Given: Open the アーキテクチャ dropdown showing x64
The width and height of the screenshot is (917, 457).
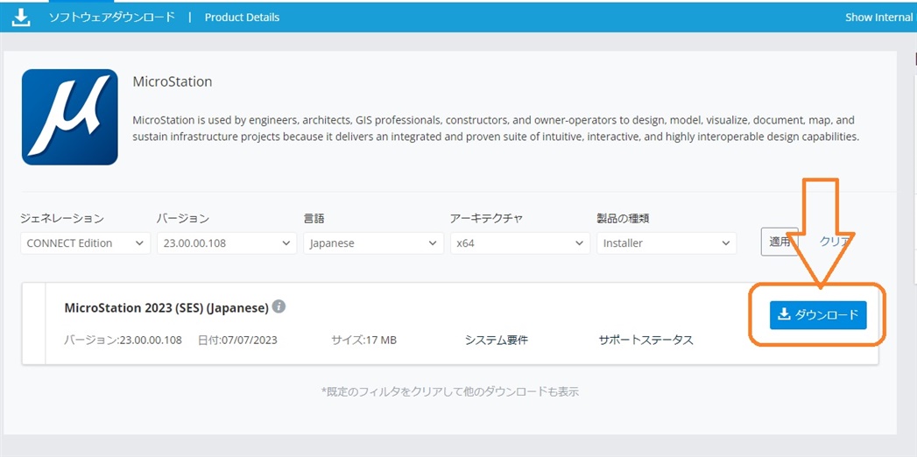Looking at the screenshot, I should click(520, 243).
